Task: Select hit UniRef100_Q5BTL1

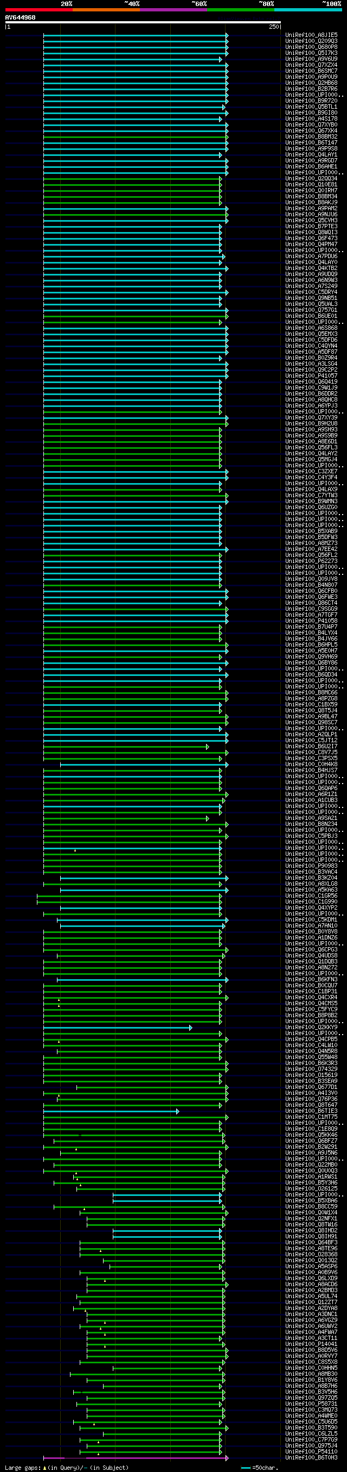Action: click(x=311, y=107)
